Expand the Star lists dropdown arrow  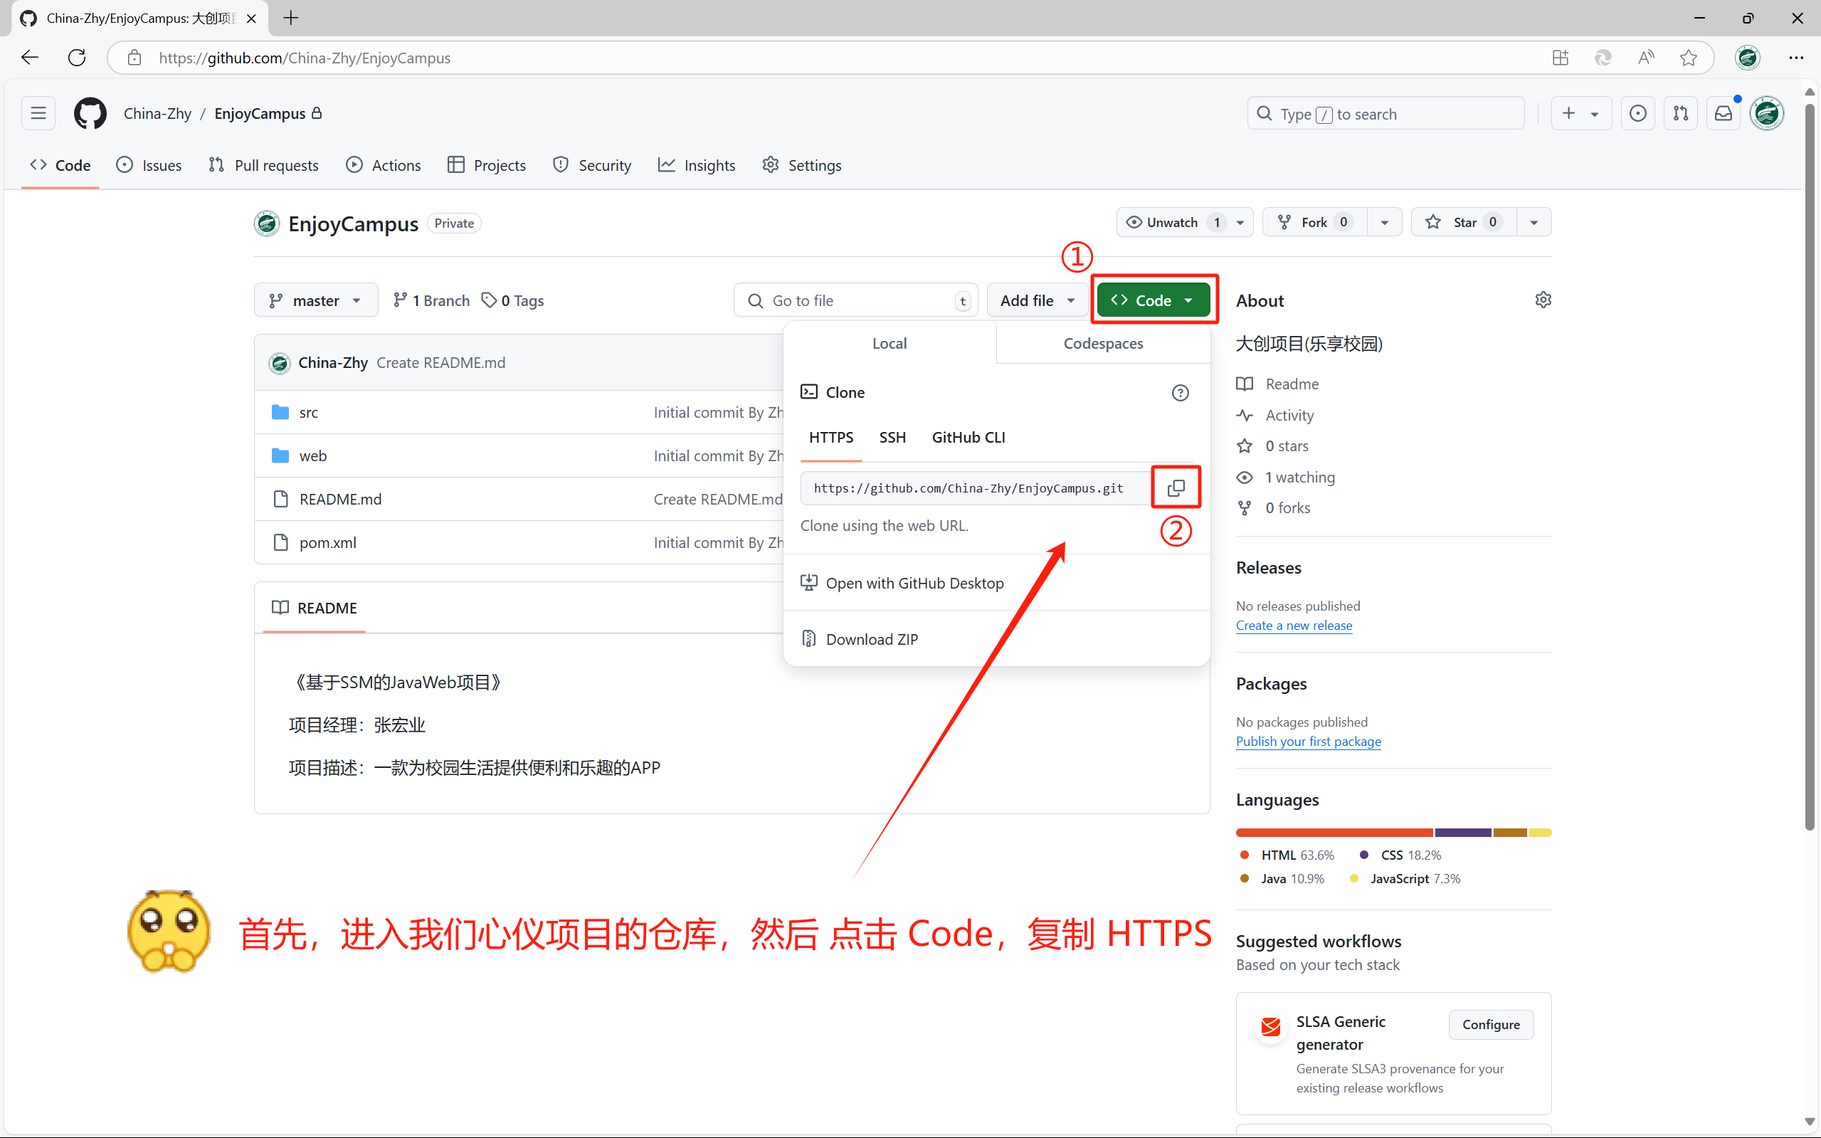[1534, 222]
